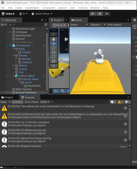Click the Hierarchy search field
137x169 pixels.
26,25
